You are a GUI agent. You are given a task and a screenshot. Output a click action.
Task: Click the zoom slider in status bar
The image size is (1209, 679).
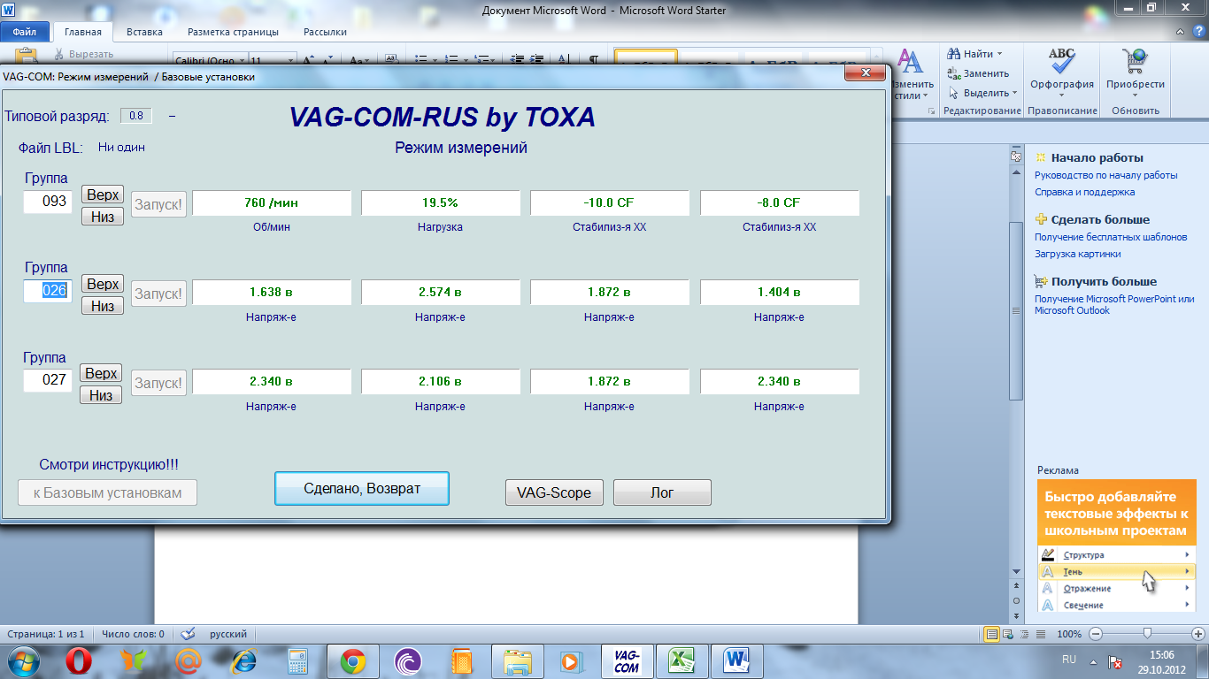tap(1147, 634)
